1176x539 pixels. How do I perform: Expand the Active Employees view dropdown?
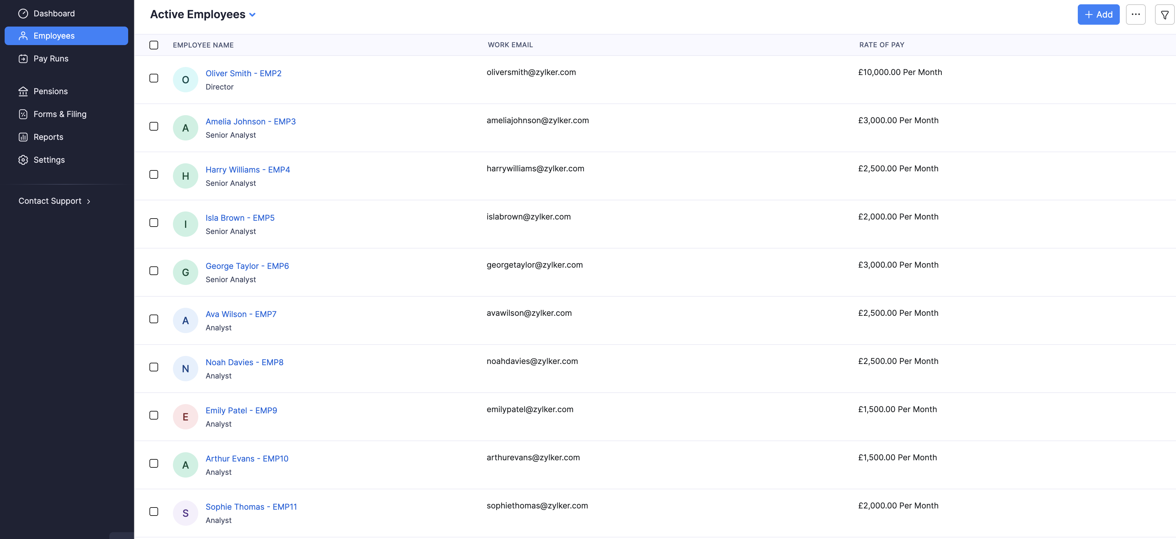tap(252, 15)
